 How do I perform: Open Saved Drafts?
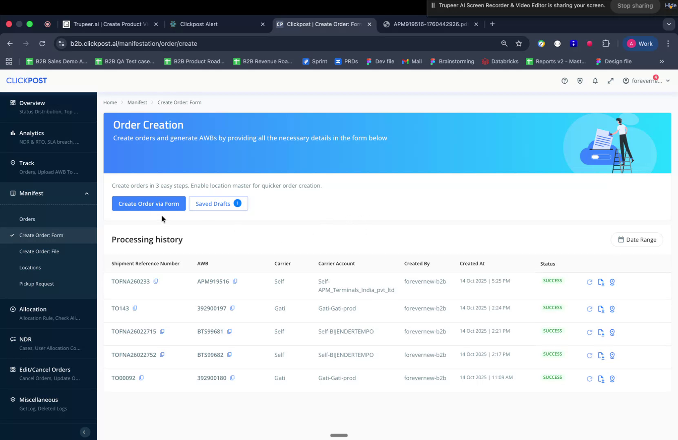click(213, 203)
